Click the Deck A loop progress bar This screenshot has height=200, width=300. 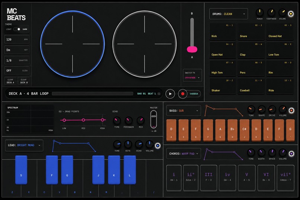[93, 93]
